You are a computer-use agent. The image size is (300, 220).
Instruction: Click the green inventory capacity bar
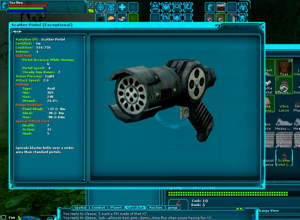[228, 194]
